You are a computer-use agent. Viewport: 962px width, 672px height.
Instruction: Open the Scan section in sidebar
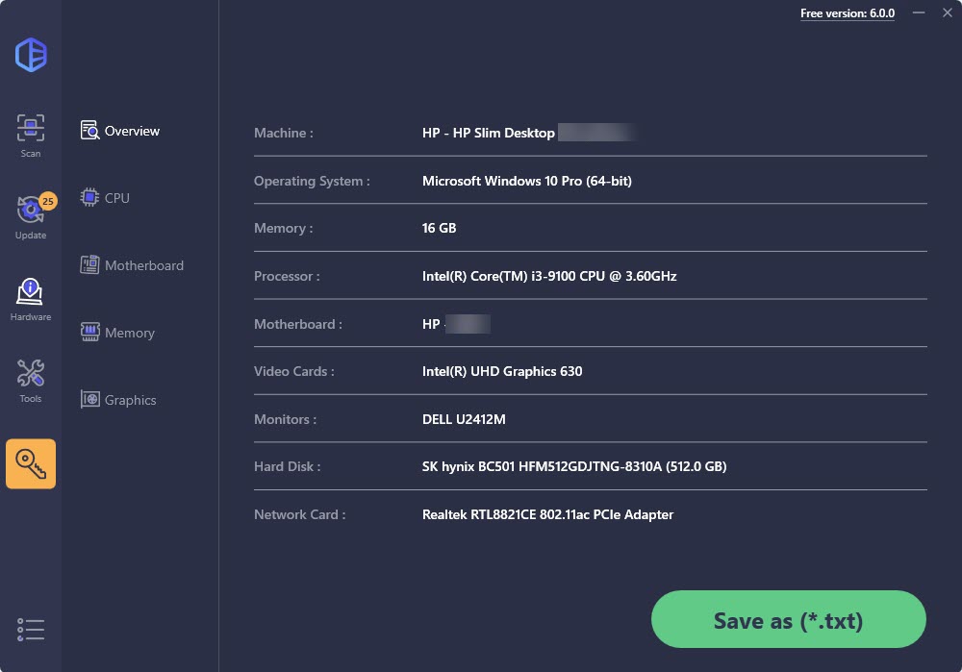point(30,136)
